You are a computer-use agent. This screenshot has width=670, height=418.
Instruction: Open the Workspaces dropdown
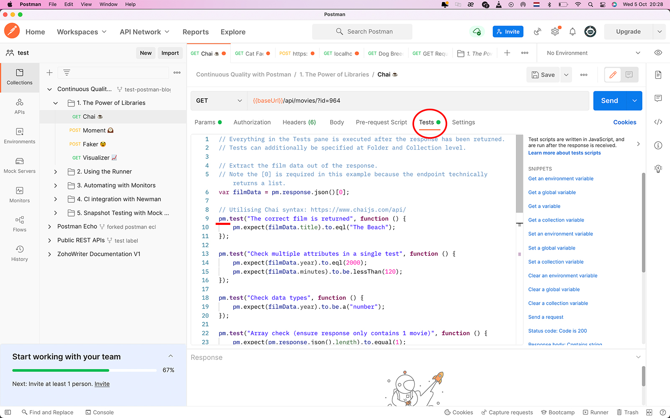coord(82,32)
